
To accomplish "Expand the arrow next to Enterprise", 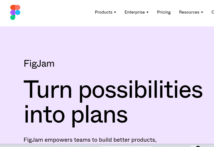I will tap(147, 12).
